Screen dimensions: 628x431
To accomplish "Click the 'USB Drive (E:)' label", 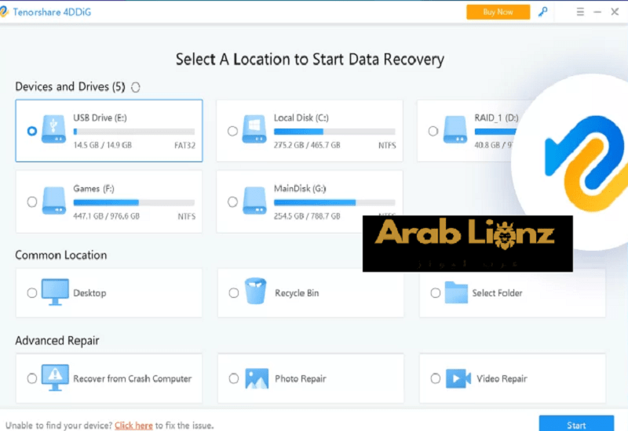I will [x=100, y=118].
